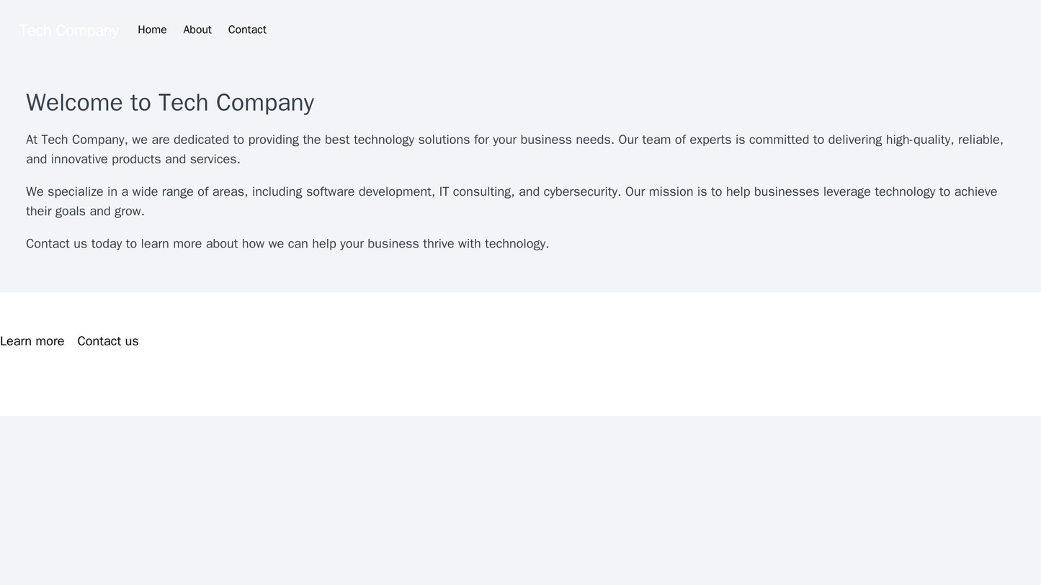
Task: Click the "Contact us today" paragraph
Action: pyautogui.click(x=287, y=243)
